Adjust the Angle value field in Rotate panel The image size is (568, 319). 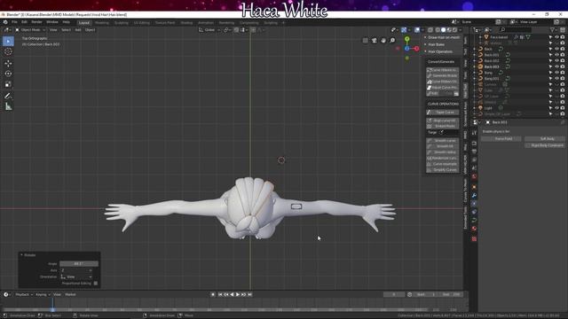click(x=79, y=264)
